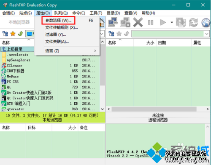
Task: Click queue panel 目标 column header
Action: coord(39,128)
